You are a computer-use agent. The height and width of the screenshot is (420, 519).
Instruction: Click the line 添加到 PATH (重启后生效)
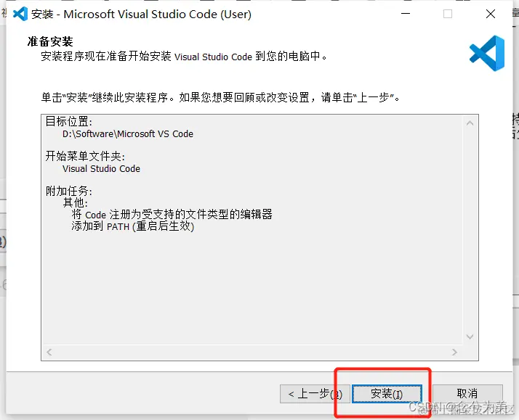click(x=133, y=226)
